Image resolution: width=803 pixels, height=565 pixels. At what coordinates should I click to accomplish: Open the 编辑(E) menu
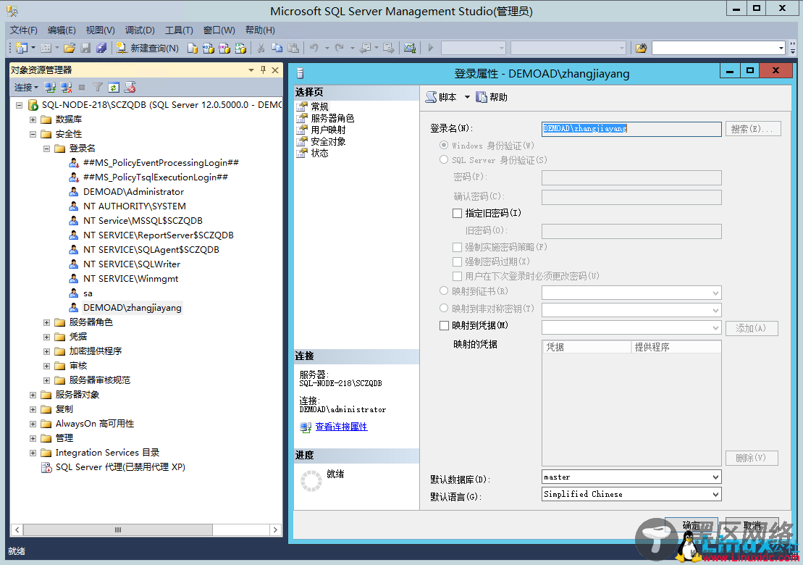(62, 30)
